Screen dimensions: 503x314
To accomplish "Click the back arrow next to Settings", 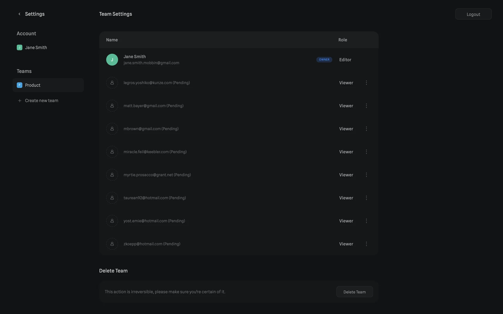I will point(19,14).
